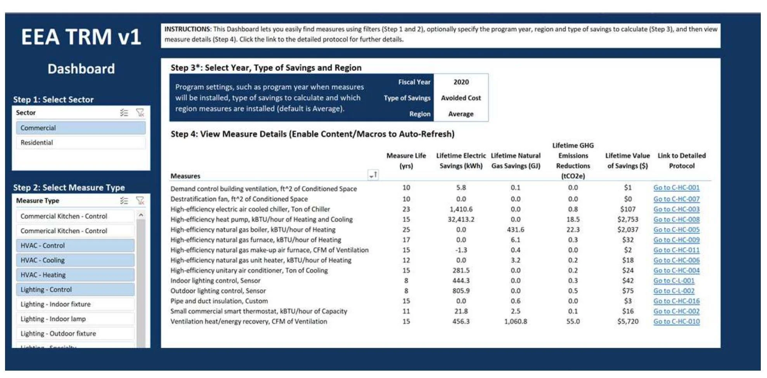This screenshot has height=378, width=767.
Task: Toggle the HVAC - Cooling measure type
Action: [75, 260]
